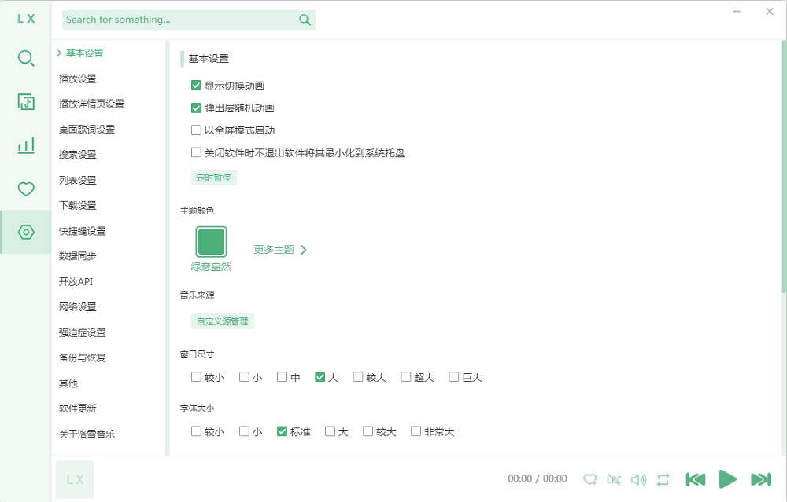
Task: Open the search panel from the sidebar
Action: [x=25, y=59]
